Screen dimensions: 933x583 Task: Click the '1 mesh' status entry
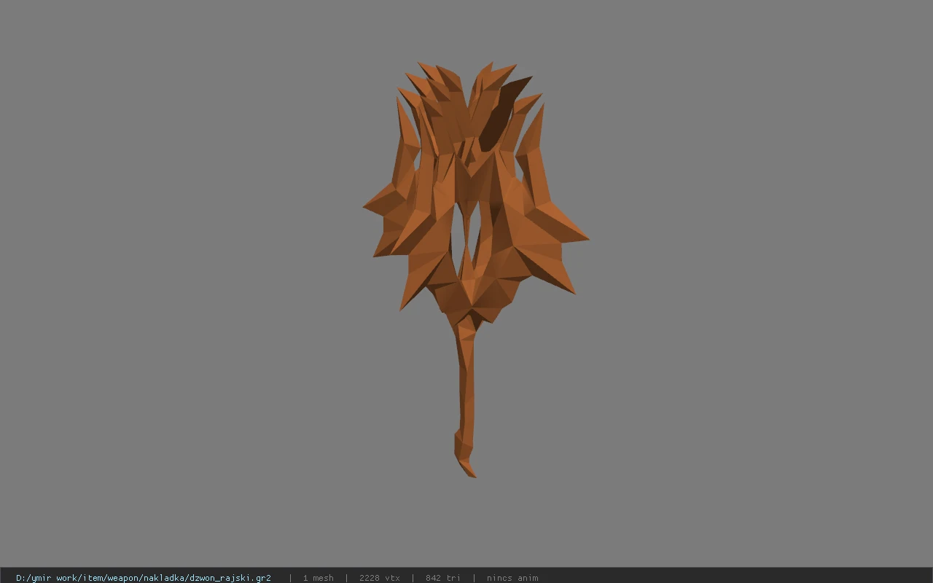click(319, 578)
